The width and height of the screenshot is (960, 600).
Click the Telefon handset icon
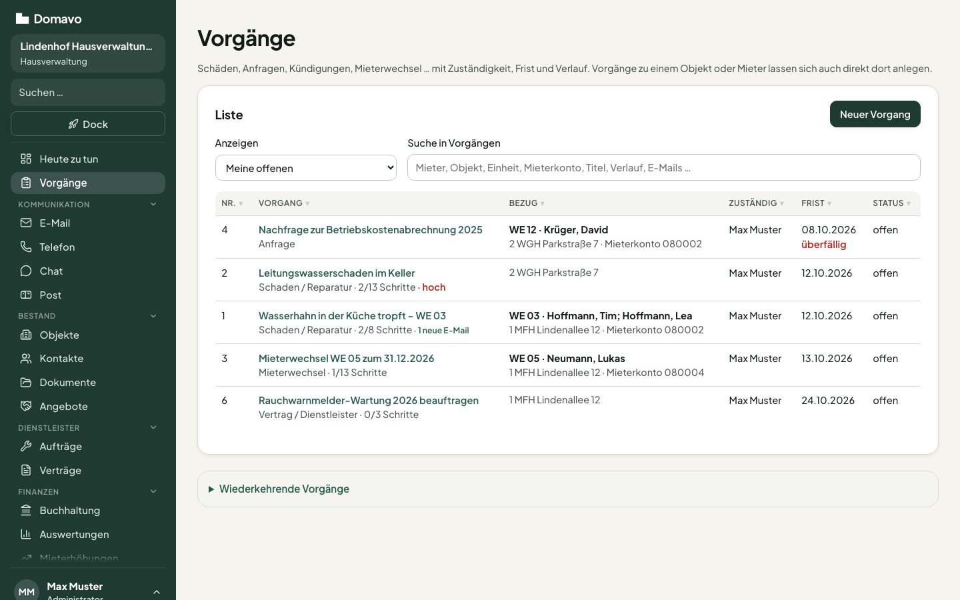pos(26,247)
